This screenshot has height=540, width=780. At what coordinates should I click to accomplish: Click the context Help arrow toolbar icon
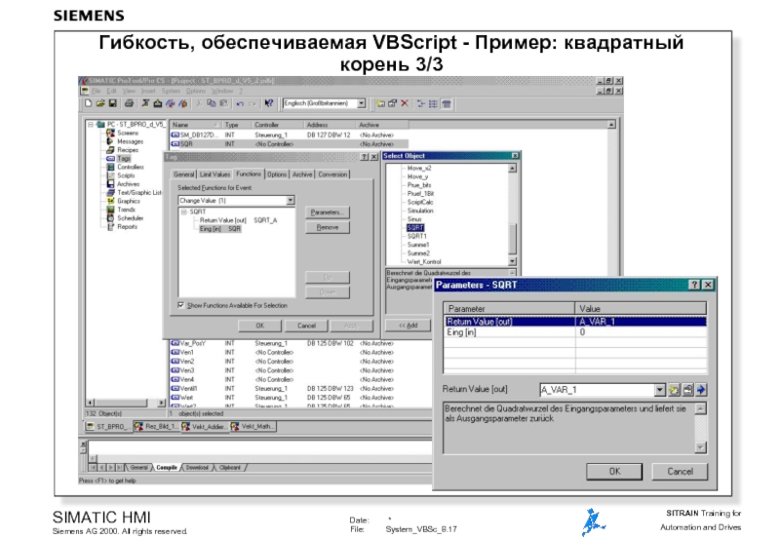pyautogui.click(x=269, y=103)
